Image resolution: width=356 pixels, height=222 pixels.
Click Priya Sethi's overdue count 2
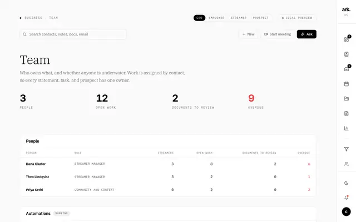[x=309, y=190]
